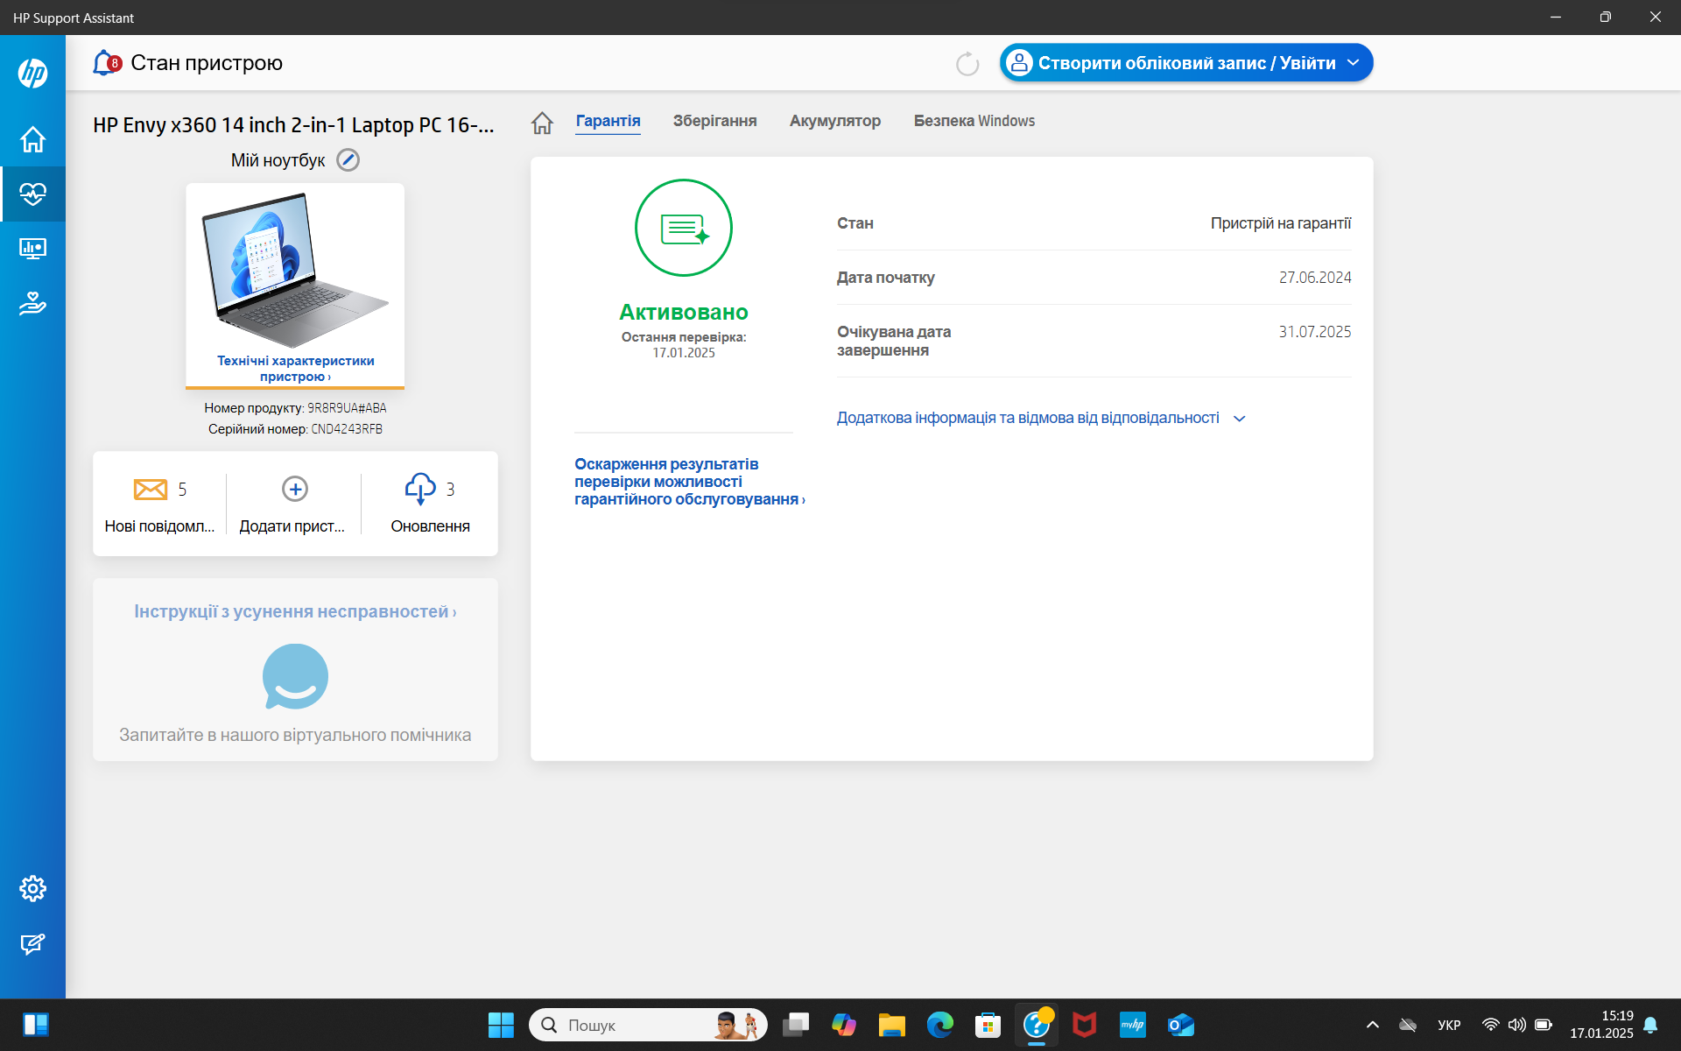Click end date value 31.07.2025
This screenshot has height=1051, width=1681.
click(x=1315, y=332)
